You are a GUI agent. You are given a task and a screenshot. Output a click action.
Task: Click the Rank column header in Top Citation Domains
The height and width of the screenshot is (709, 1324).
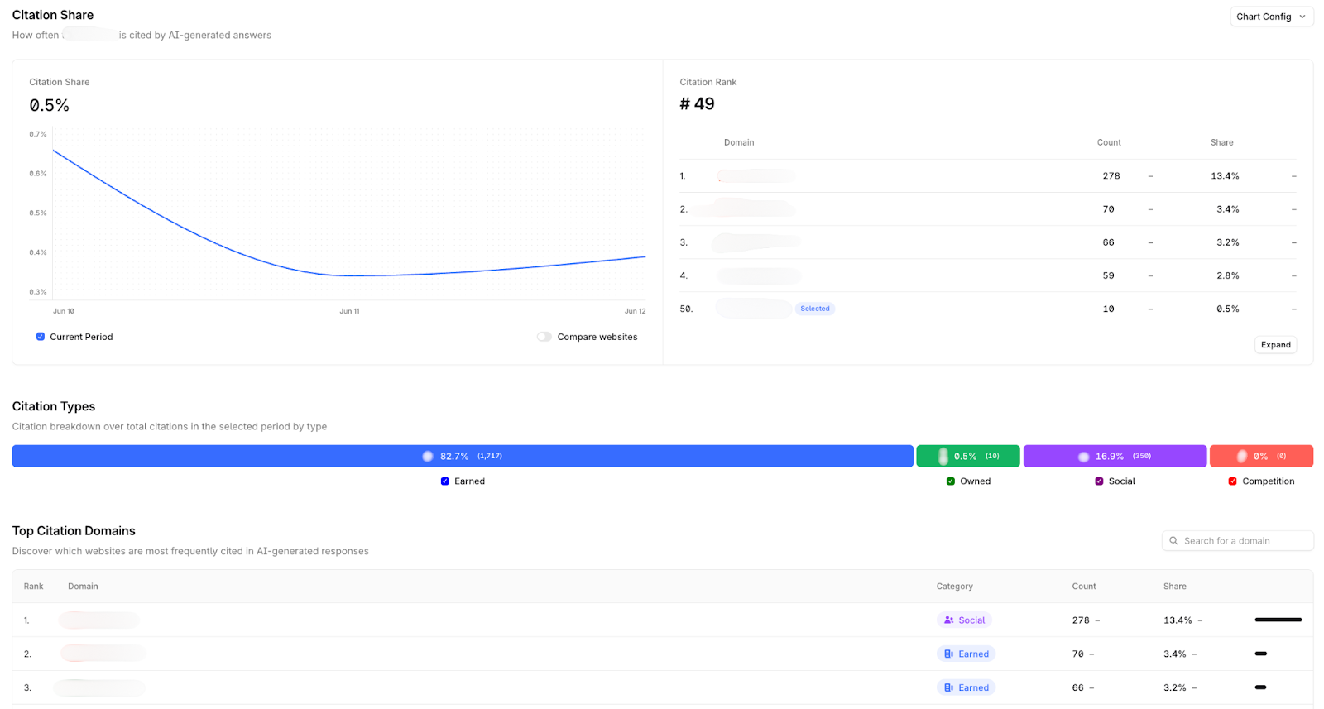pos(34,587)
